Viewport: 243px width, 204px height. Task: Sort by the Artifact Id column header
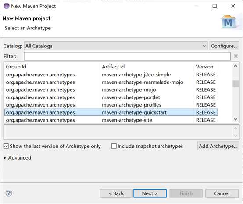click(x=113, y=67)
